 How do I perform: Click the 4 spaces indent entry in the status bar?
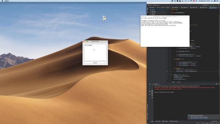(207, 123)
